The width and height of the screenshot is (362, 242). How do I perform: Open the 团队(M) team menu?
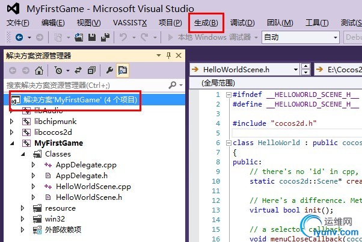pyautogui.click(x=280, y=23)
